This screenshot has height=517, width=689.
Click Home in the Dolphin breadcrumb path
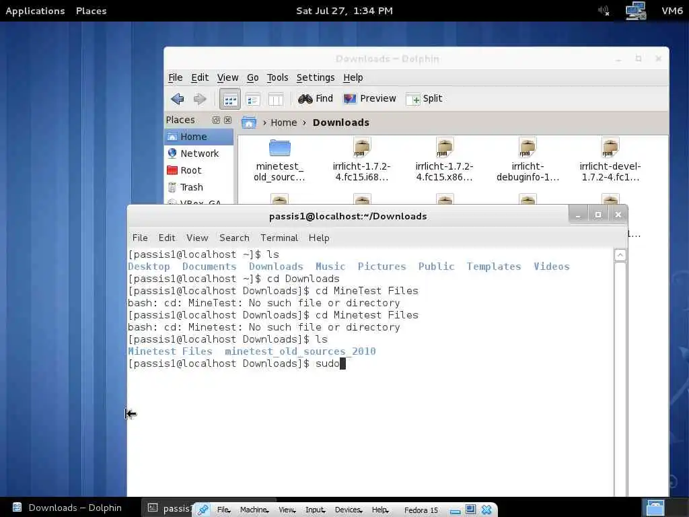[x=283, y=123]
